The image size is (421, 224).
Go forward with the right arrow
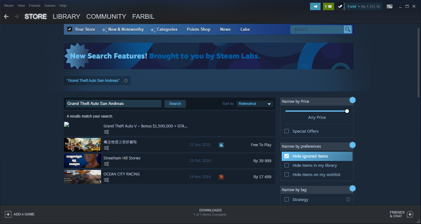[x=16, y=16]
